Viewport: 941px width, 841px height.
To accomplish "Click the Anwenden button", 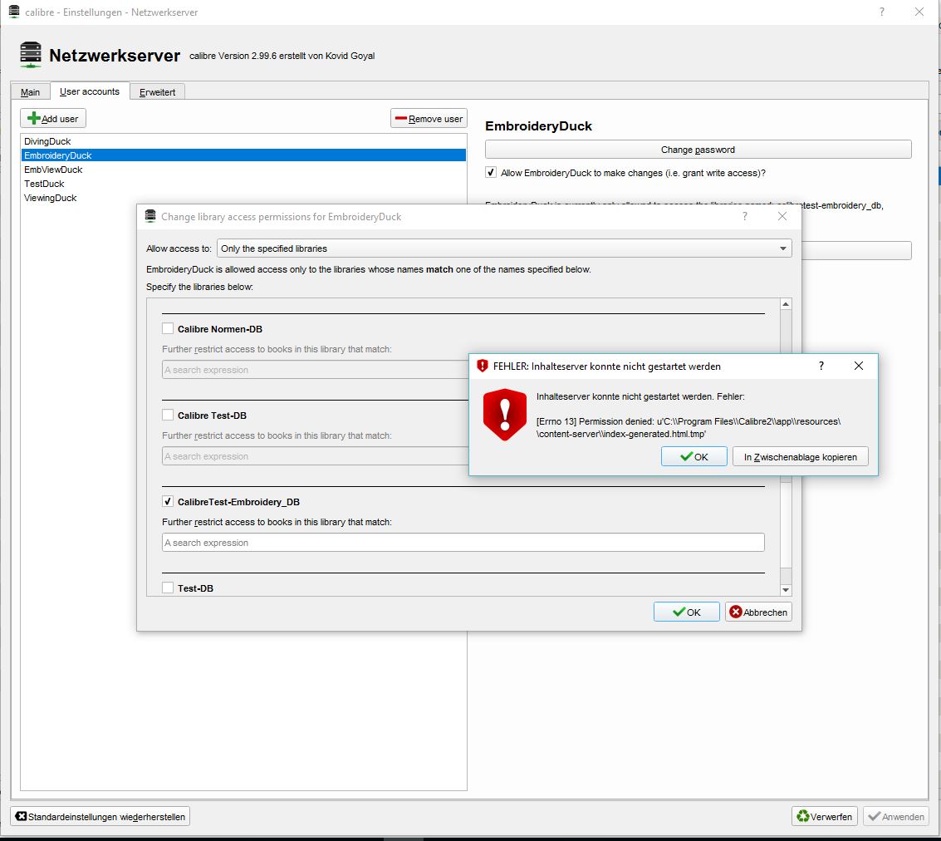I will point(896,816).
